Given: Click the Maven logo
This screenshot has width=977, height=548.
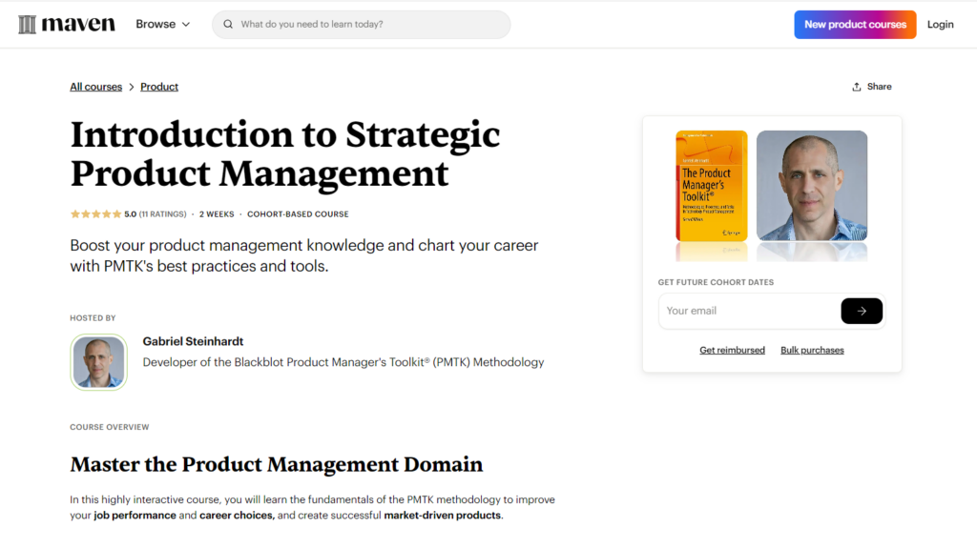Looking at the screenshot, I should 67,24.
